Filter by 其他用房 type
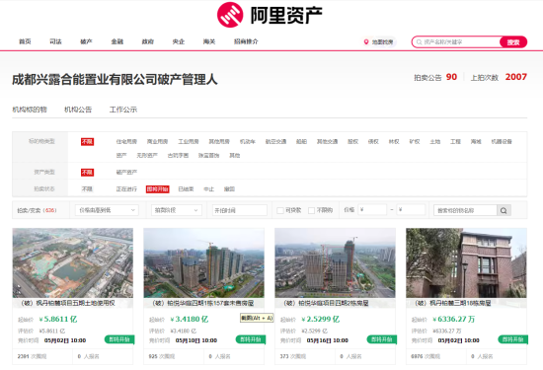The image size is (543, 370). (219, 141)
